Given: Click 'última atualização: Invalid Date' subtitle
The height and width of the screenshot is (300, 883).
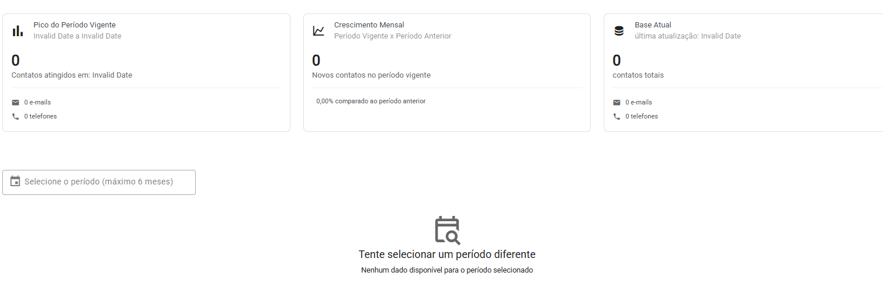Looking at the screenshot, I should point(687,36).
